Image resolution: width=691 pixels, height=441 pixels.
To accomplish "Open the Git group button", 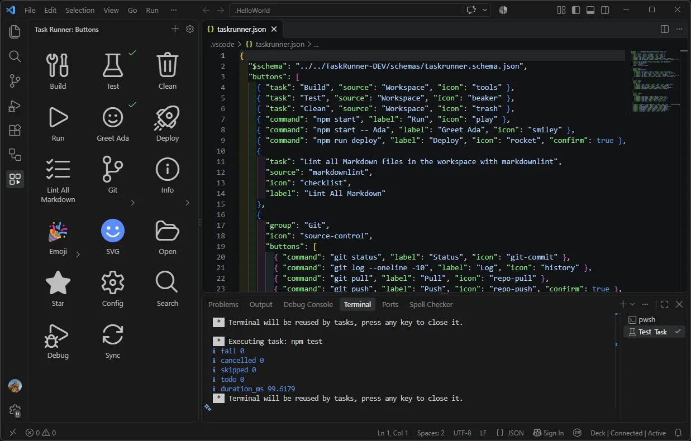I will pos(113,175).
